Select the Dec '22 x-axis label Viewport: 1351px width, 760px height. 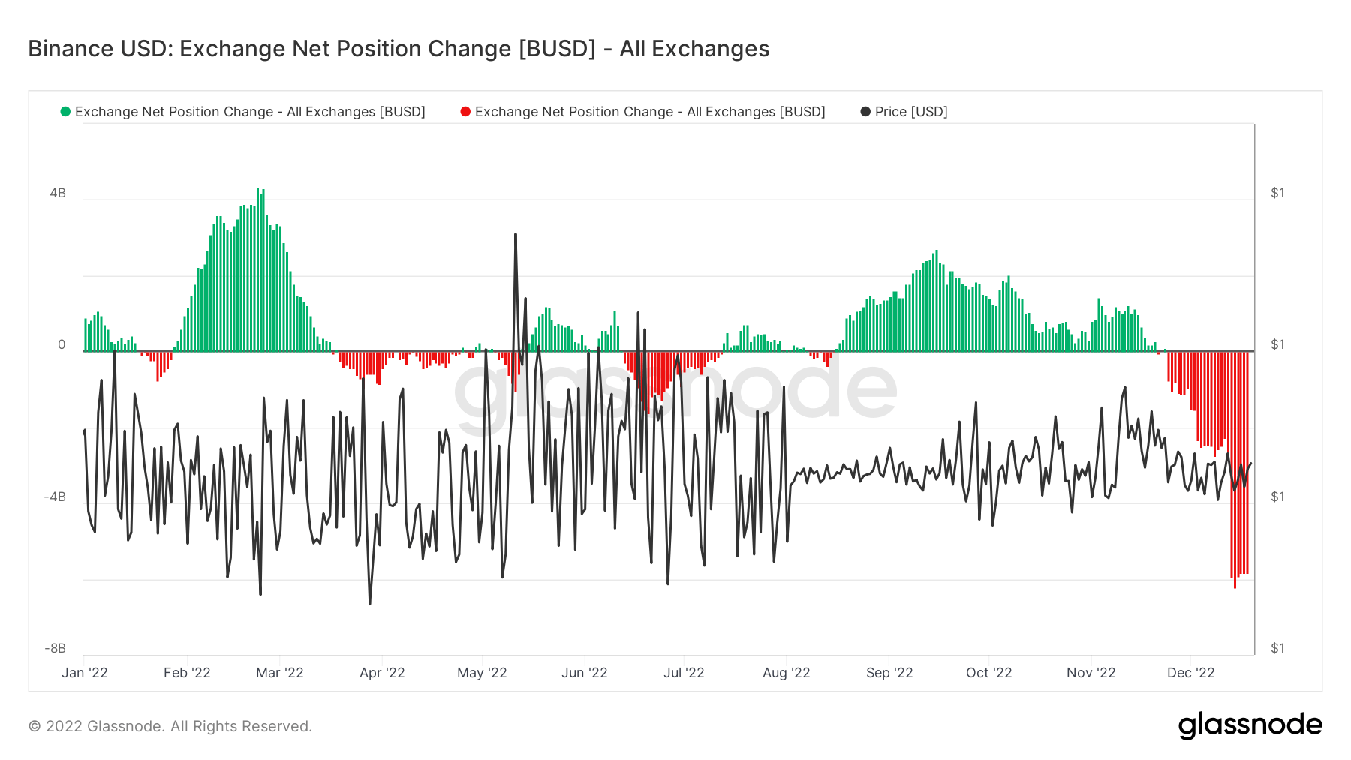pyautogui.click(x=1191, y=673)
